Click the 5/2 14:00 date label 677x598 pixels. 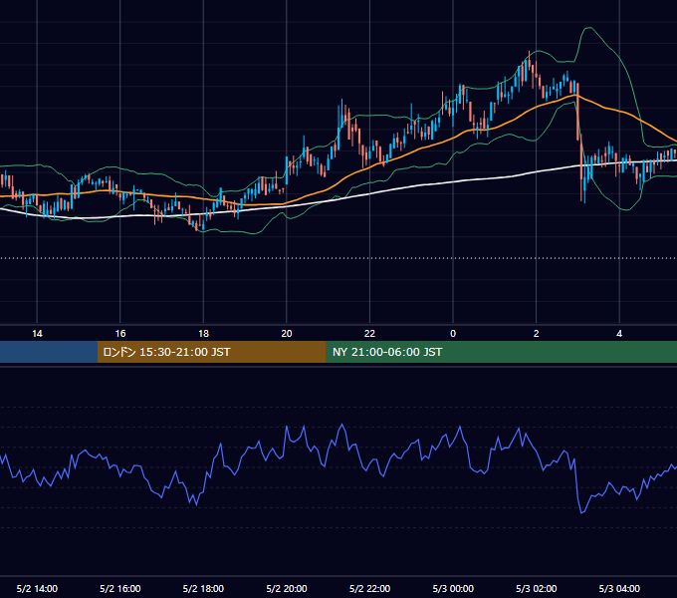point(37,588)
